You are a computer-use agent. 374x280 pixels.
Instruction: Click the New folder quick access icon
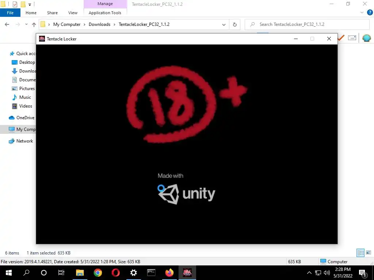pos(23,4)
